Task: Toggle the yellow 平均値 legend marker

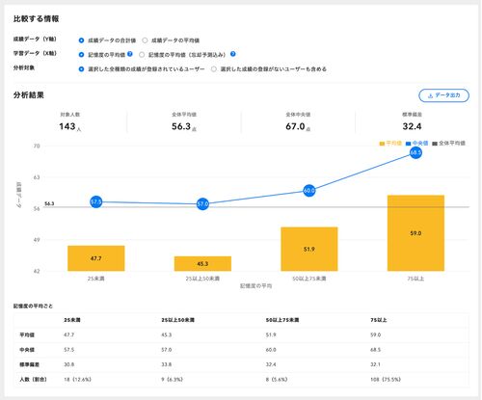Action: (382, 144)
